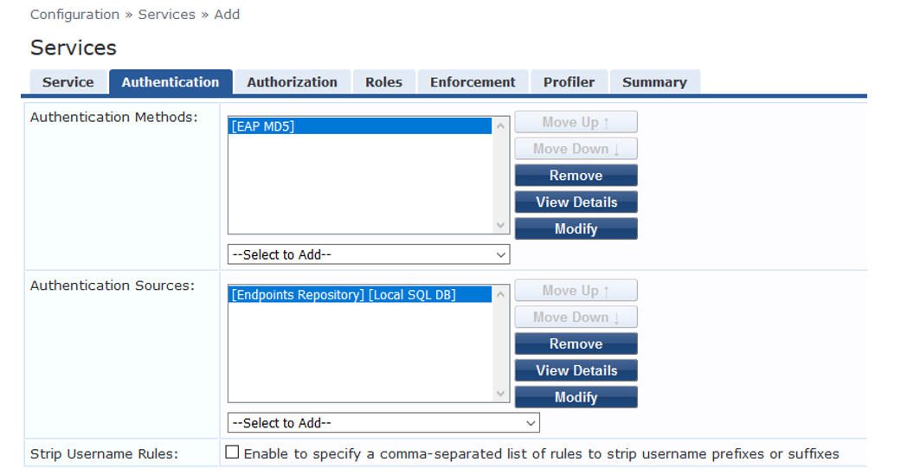Click Move Up for Authentication Methods

[x=576, y=122]
